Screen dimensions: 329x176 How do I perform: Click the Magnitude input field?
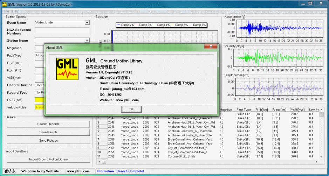tap(40, 48)
